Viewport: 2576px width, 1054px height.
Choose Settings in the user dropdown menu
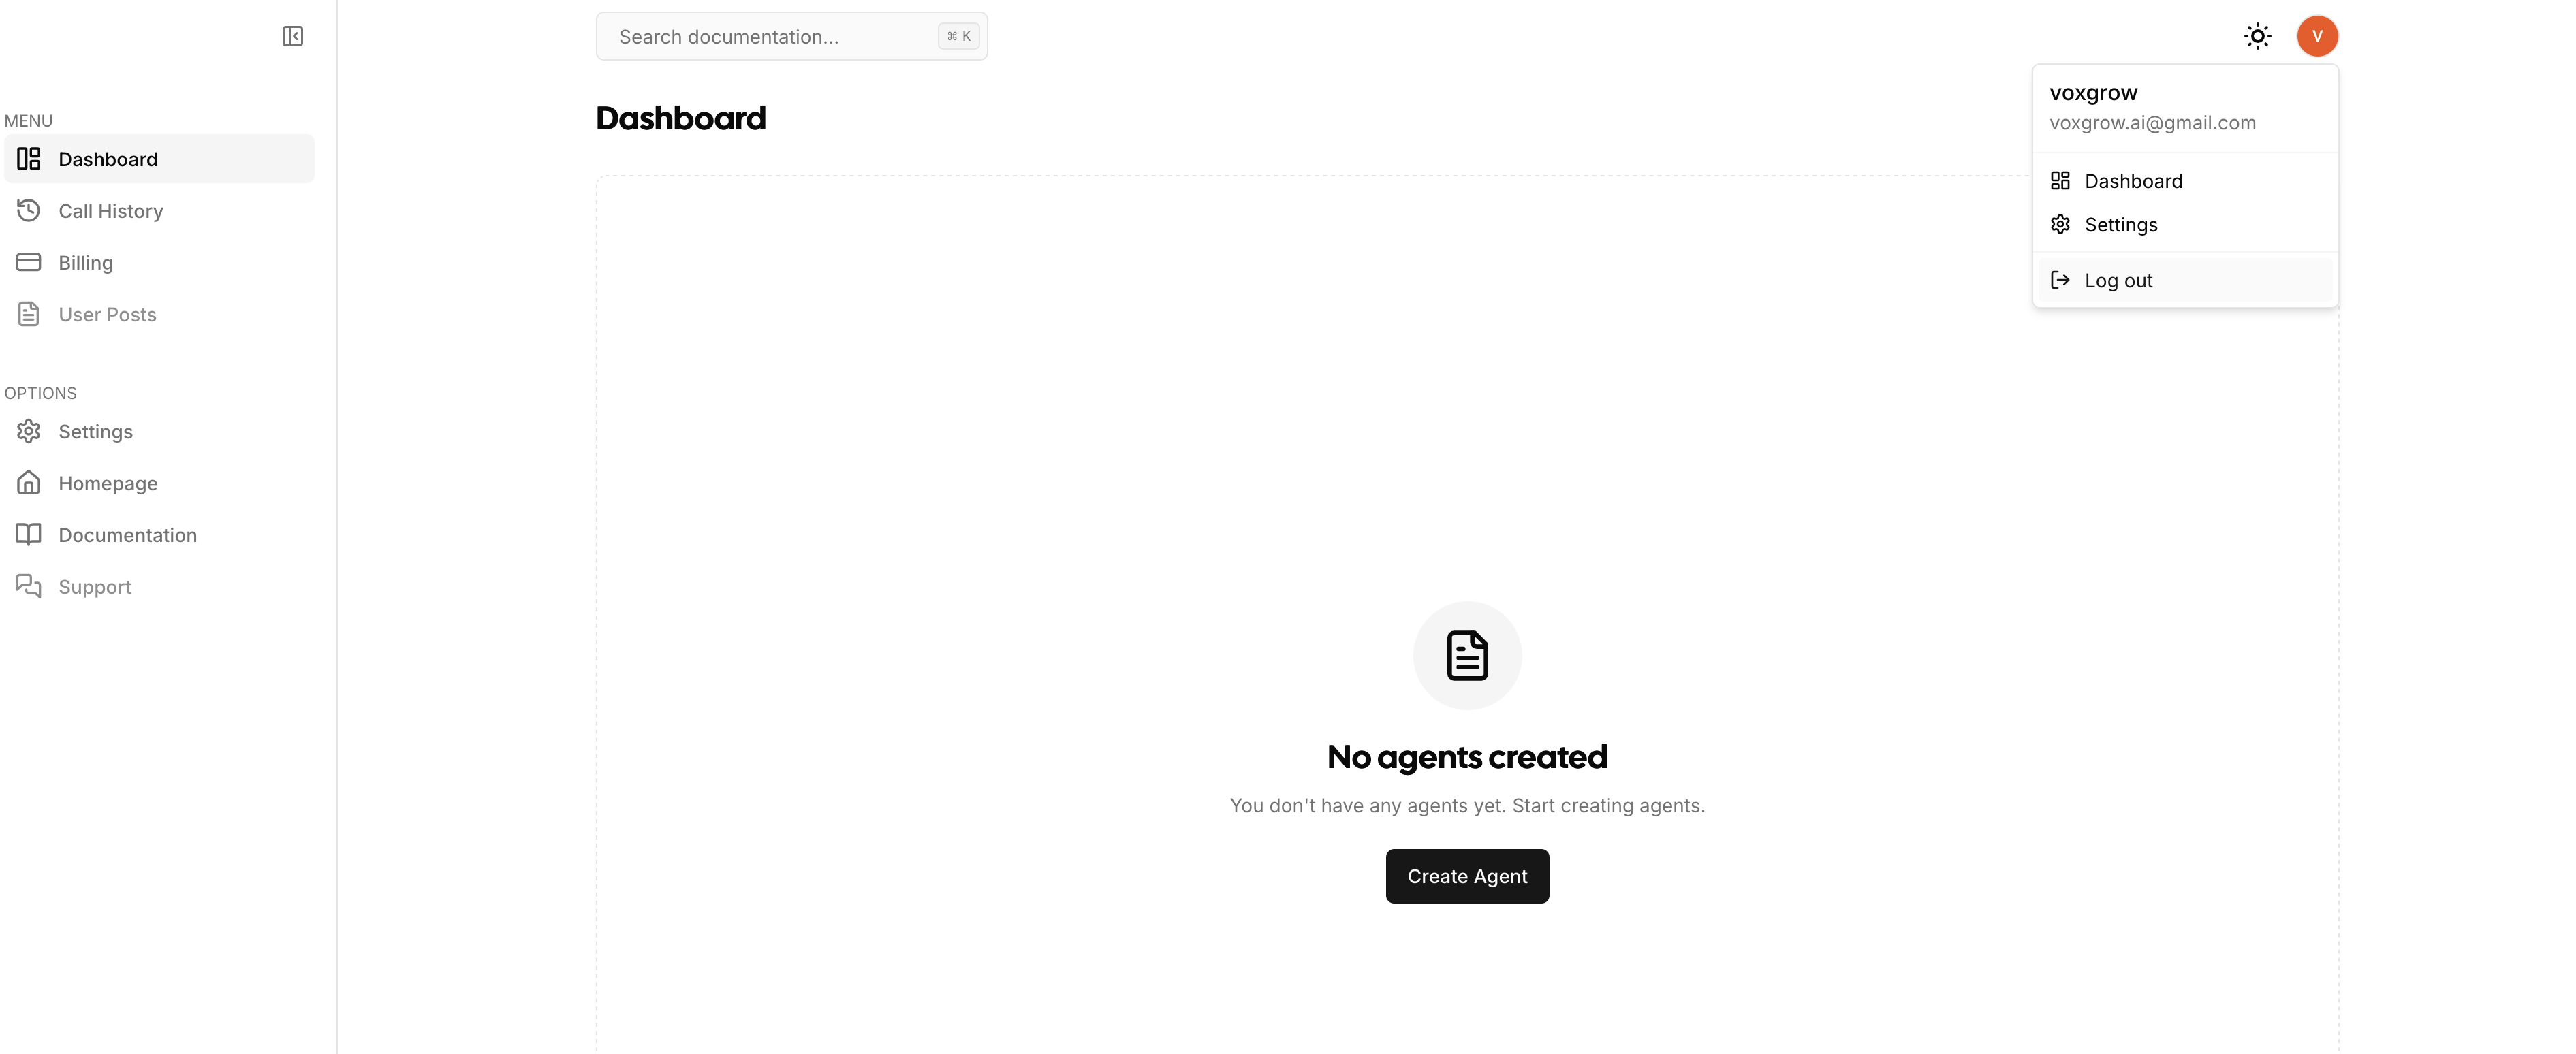tap(2185, 224)
